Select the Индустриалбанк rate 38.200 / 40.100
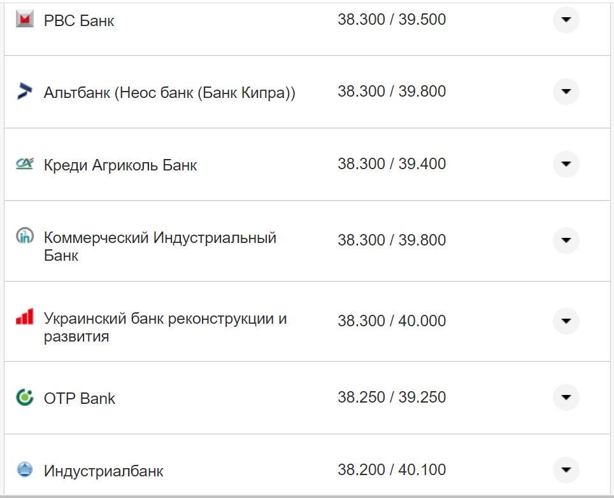 pyautogui.click(x=393, y=469)
